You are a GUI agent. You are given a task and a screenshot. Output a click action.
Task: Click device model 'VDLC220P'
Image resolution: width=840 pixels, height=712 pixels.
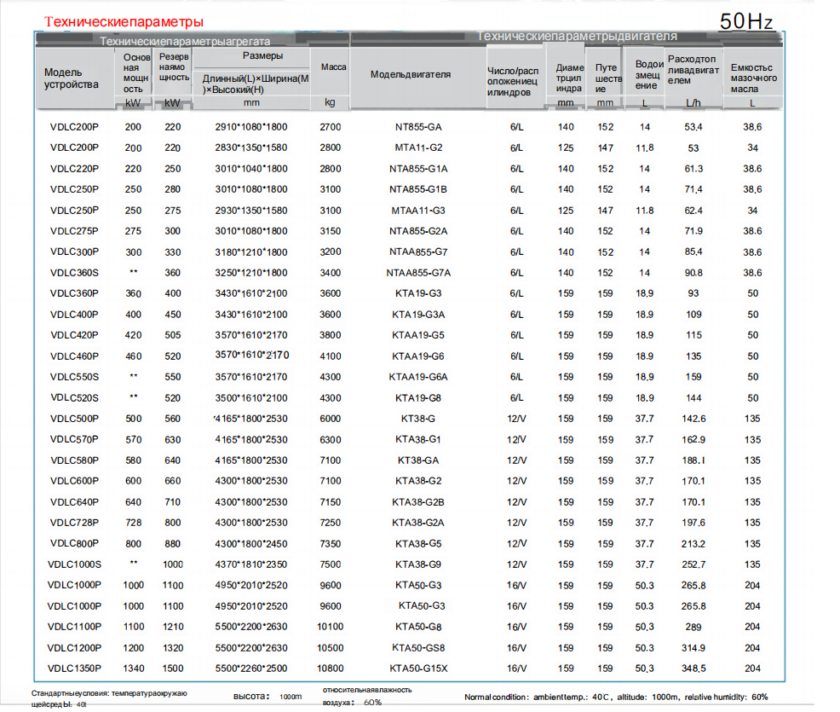[x=74, y=169]
